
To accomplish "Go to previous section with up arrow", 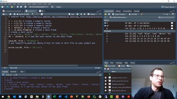I will [x=81, y=14].
